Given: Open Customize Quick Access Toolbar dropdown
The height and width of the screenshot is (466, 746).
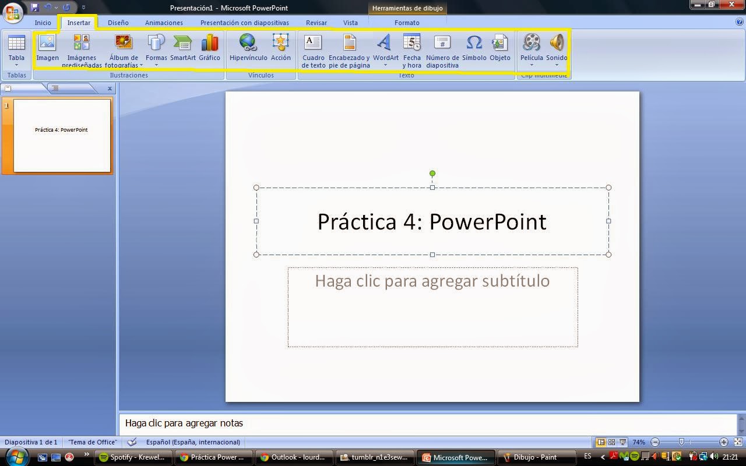Looking at the screenshot, I should coord(83,8).
